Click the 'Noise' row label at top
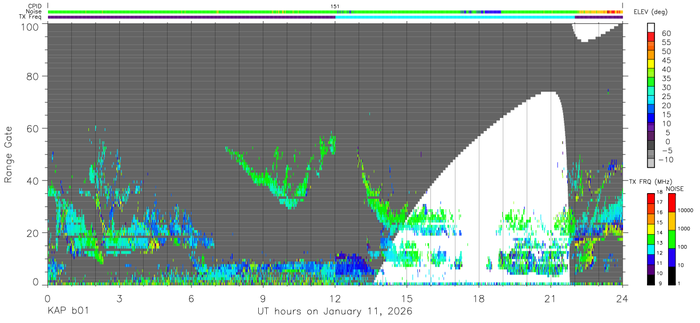700x323 pixels. 34,11
